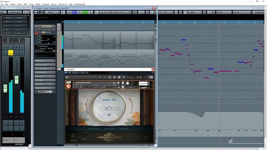Viewport: 267px width, 150px height.
Task: Open the Transport menu
Action: pos(45,4)
